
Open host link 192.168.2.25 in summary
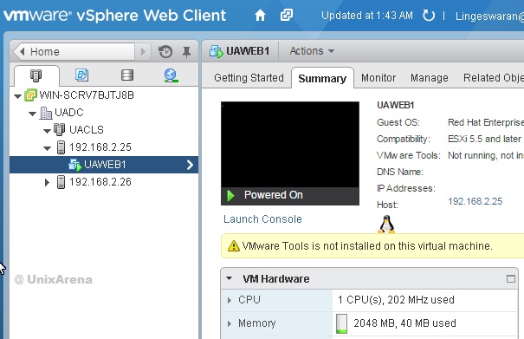(475, 201)
